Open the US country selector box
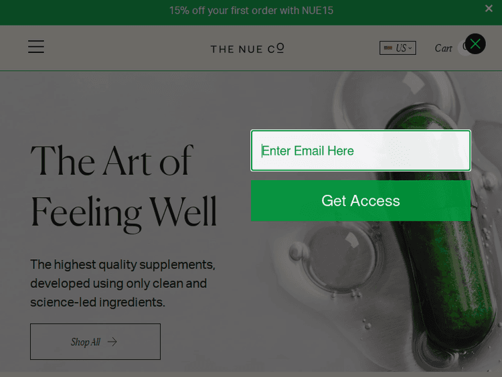Image resolution: width=502 pixels, height=377 pixels. tap(398, 48)
